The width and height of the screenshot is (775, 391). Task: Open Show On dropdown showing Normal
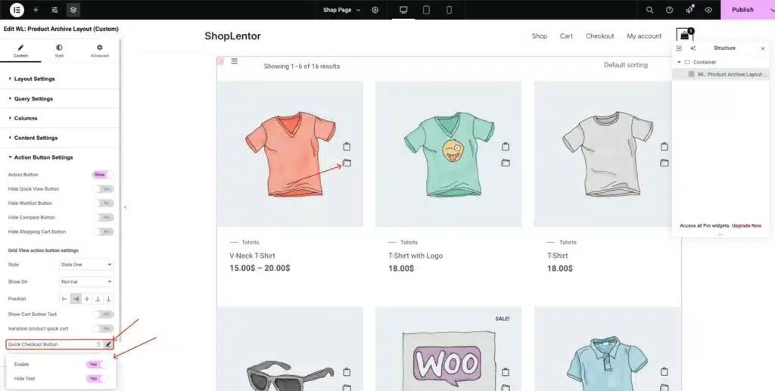coord(86,282)
